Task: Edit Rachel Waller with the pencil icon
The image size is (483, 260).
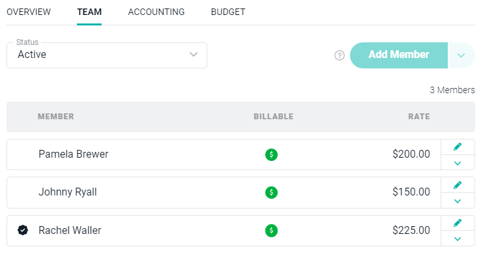Action: click(458, 223)
